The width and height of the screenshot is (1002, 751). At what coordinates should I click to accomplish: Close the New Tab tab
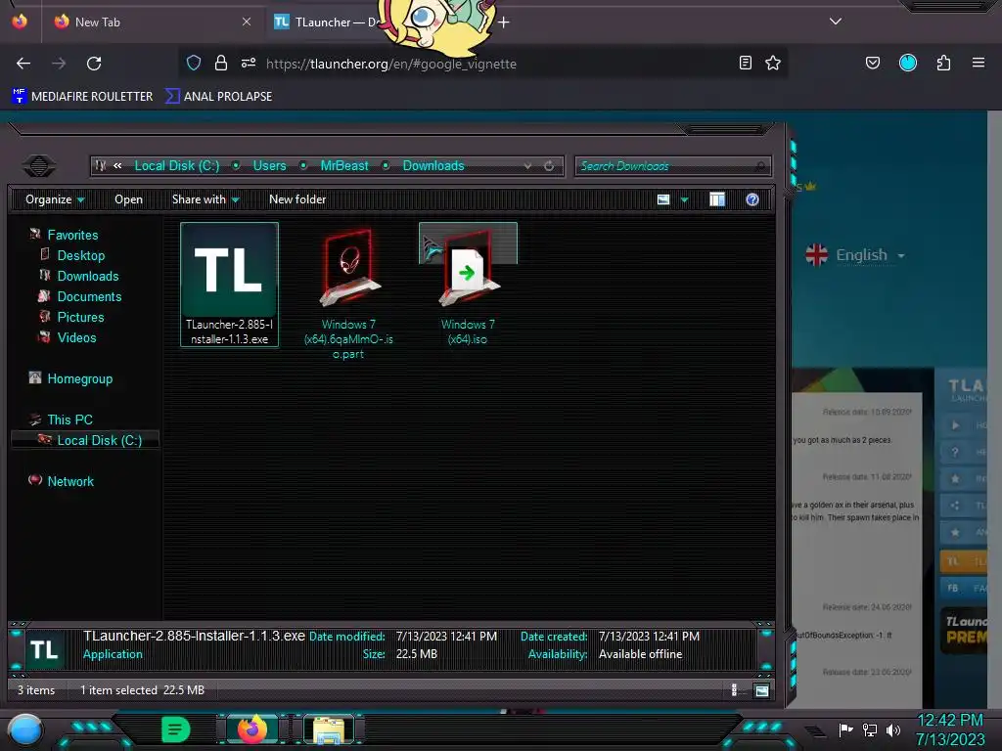coord(247,22)
